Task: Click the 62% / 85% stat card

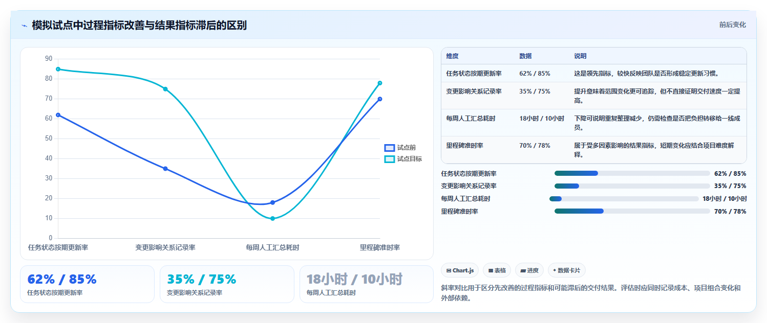Action: pyautogui.click(x=87, y=284)
